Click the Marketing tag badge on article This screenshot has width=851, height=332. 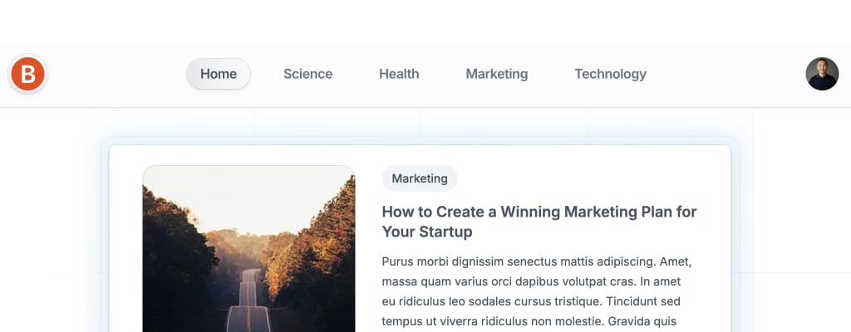click(x=420, y=178)
